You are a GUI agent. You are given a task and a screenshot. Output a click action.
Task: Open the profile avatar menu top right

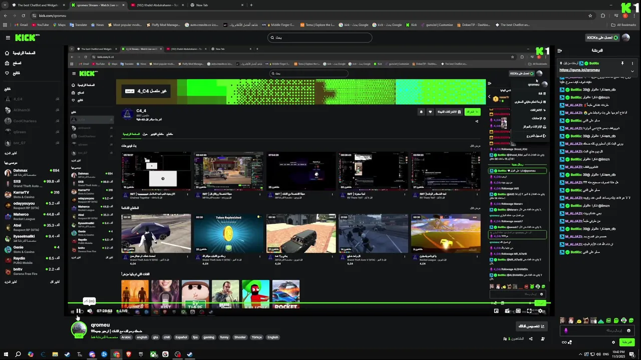tap(625, 37)
